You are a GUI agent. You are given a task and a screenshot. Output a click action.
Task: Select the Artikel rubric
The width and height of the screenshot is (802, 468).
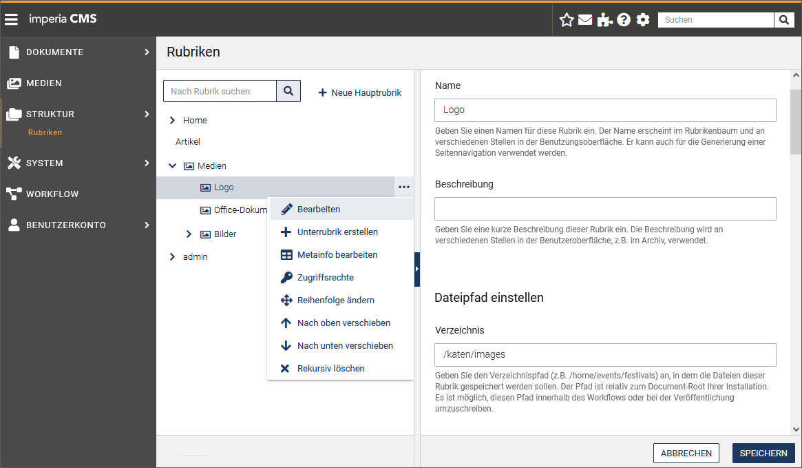click(x=188, y=142)
